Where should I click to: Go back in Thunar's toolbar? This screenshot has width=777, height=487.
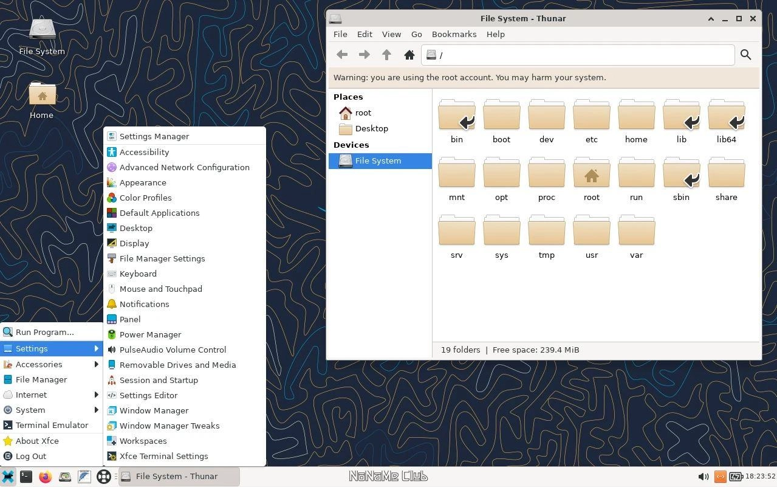tap(342, 55)
